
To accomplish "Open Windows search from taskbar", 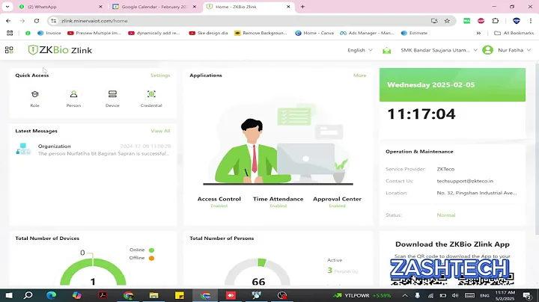I will [28, 295].
